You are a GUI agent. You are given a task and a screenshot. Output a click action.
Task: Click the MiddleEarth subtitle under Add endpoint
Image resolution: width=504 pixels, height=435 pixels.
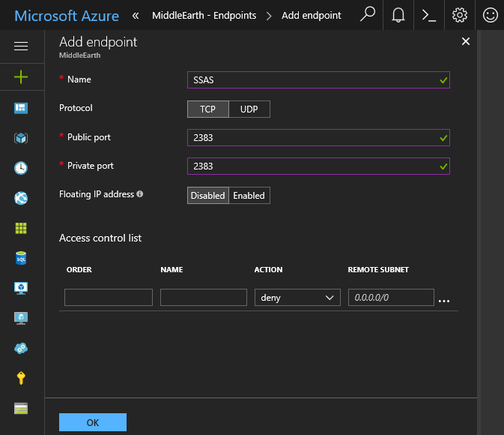(79, 55)
